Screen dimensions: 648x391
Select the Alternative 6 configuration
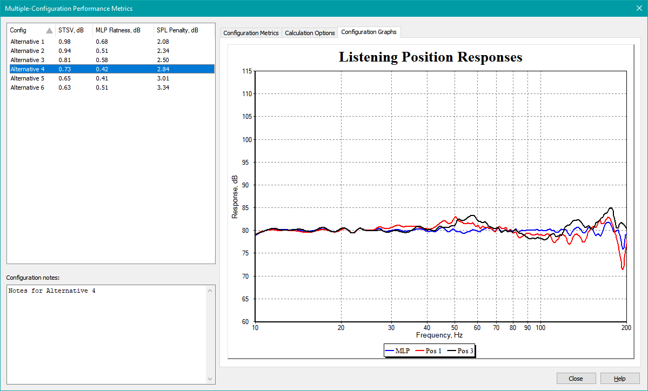coord(111,87)
